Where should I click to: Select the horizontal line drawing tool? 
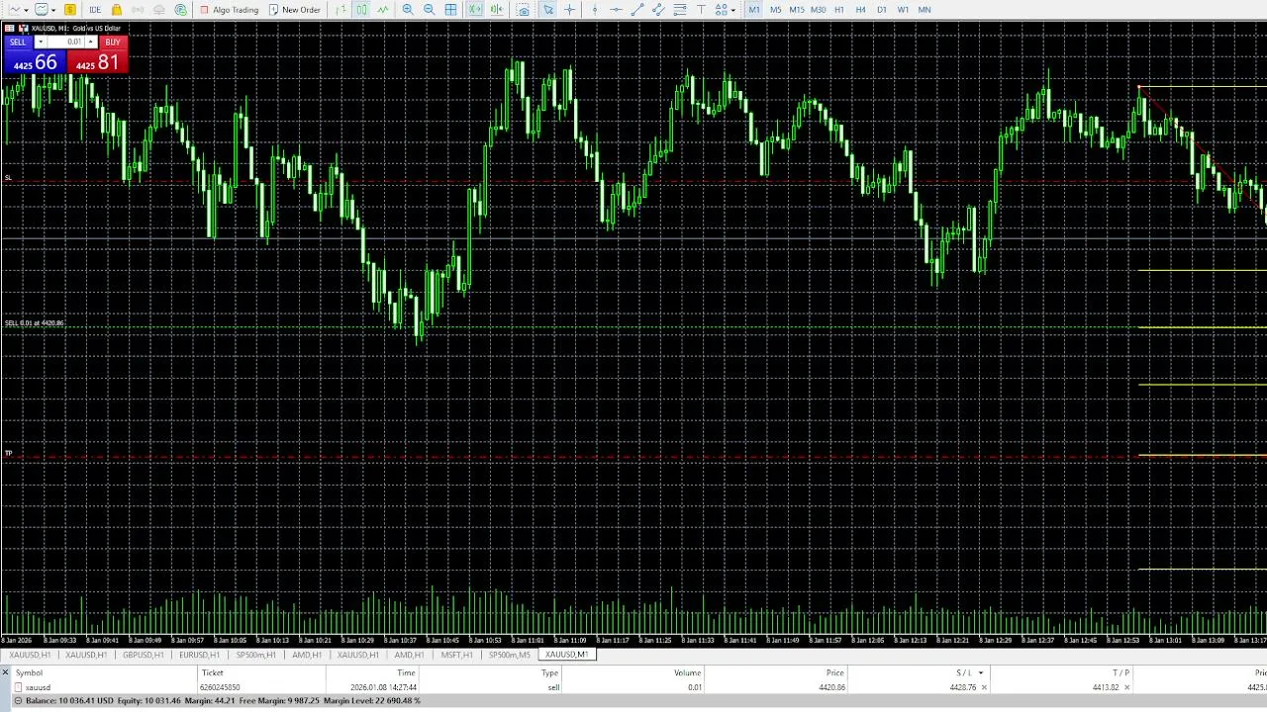click(616, 10)
